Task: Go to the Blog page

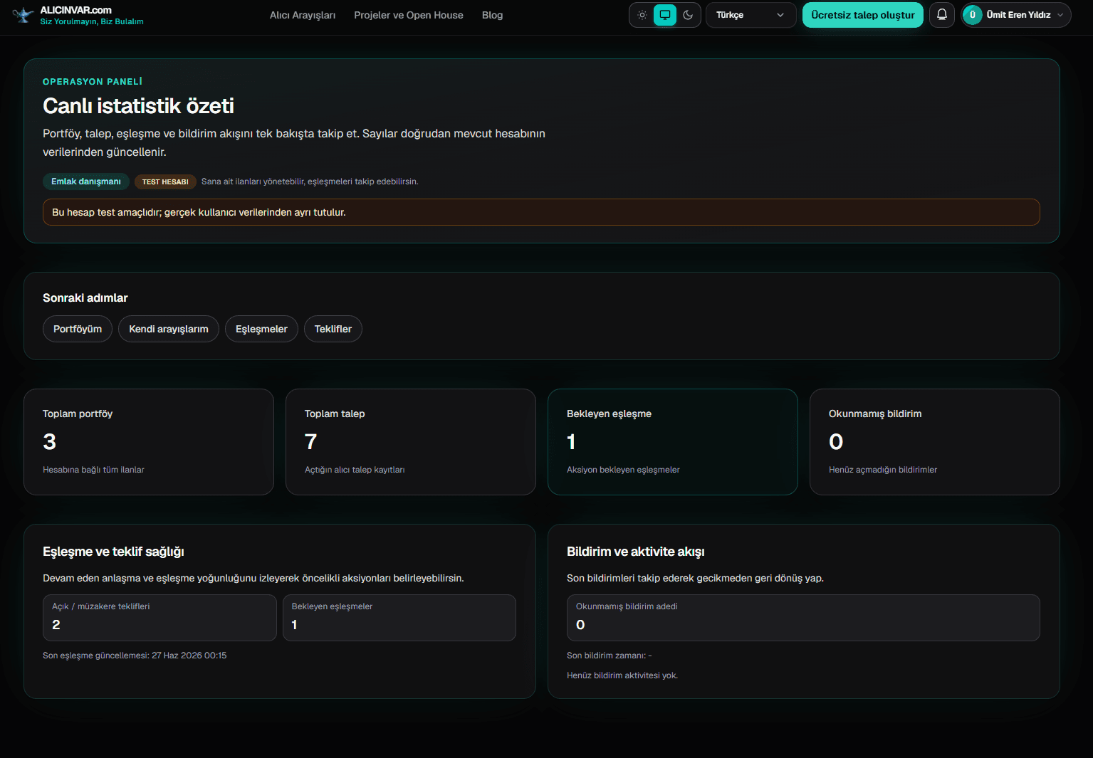Action: (x=492, y=15)
